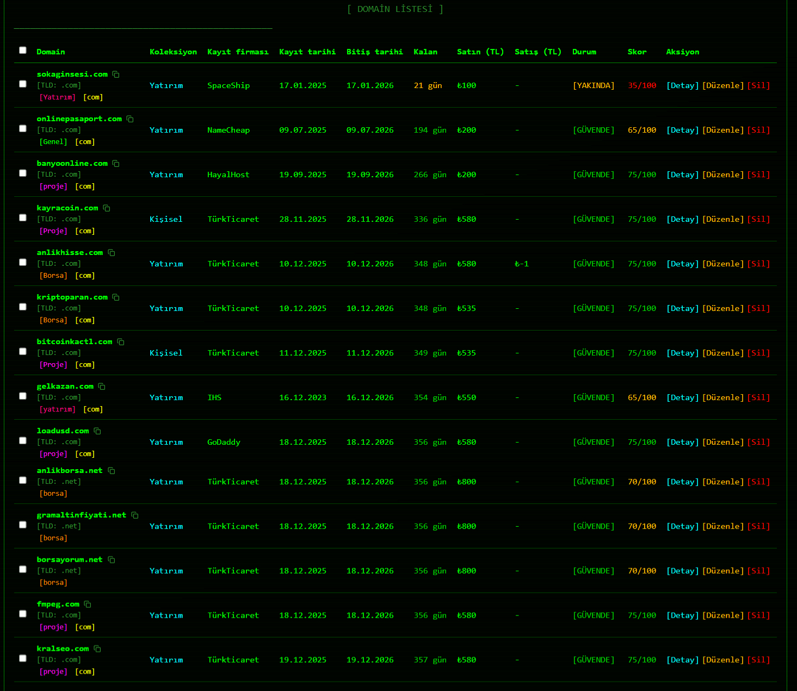Click Kişisel collection in the kayracoin.com row

click(x=166, y=219)
